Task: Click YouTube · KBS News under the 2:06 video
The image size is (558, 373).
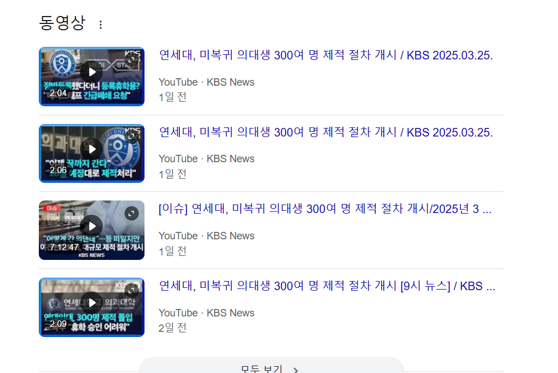Action: (x=206, y=159)
